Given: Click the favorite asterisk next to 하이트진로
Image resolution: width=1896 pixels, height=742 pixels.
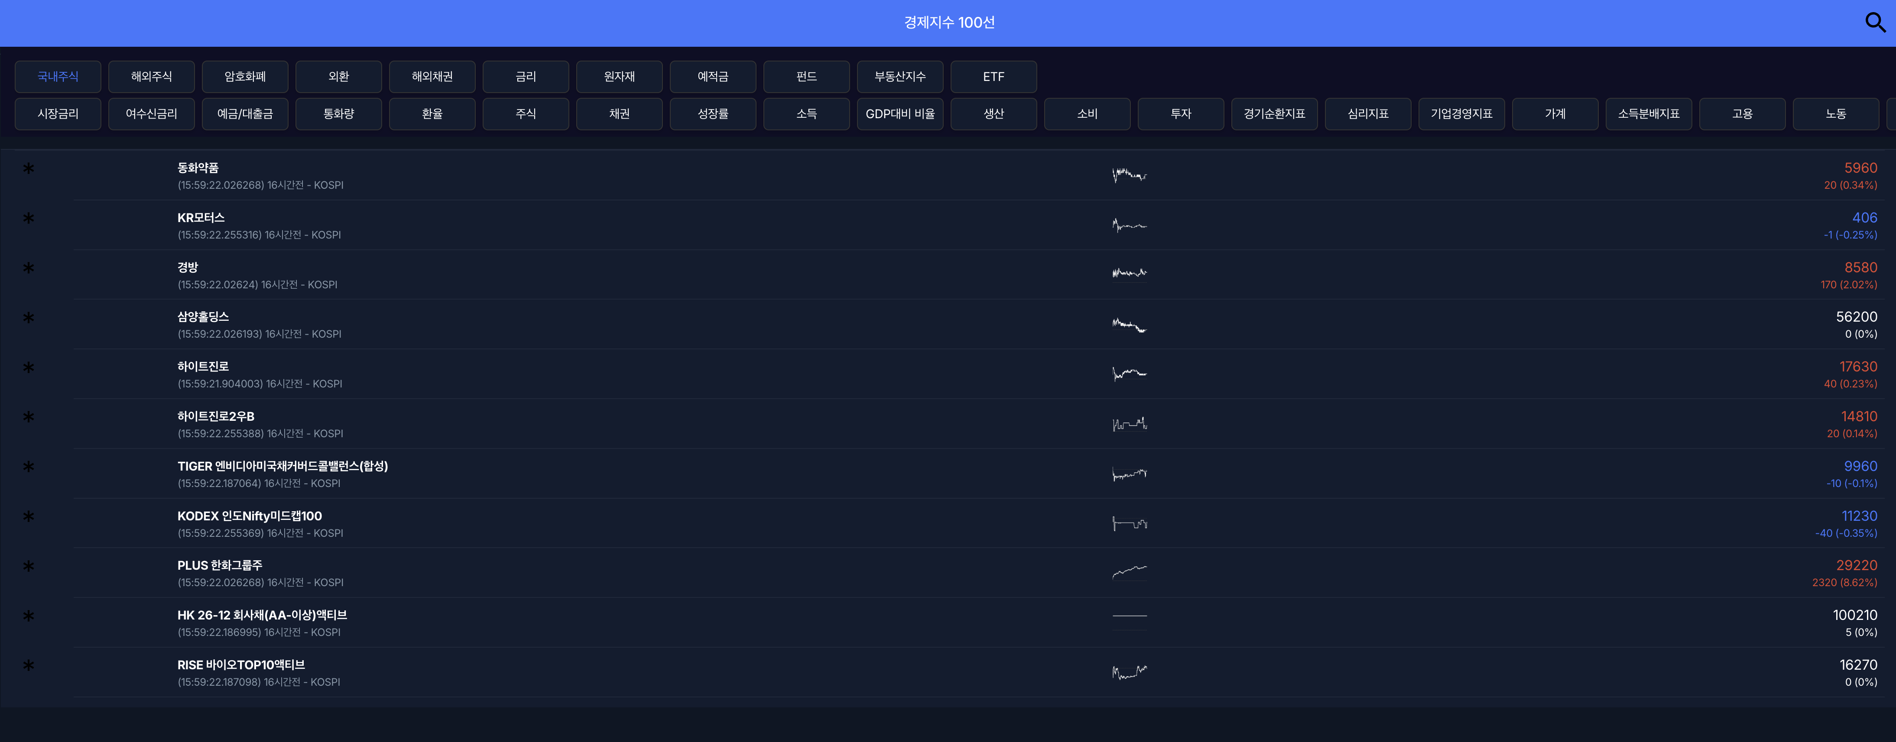Looking at the screenshot, I should coord(29,367).
